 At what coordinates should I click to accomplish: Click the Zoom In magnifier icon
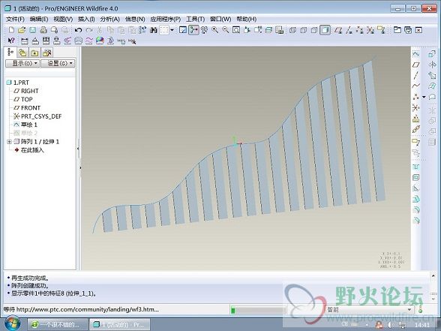point(214,30)
